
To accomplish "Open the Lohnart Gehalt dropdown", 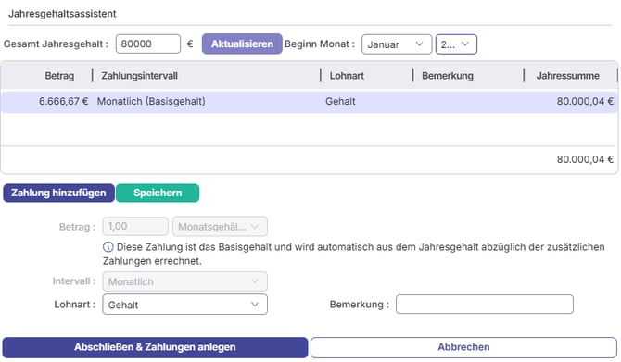I will click(x=185, y=305).
